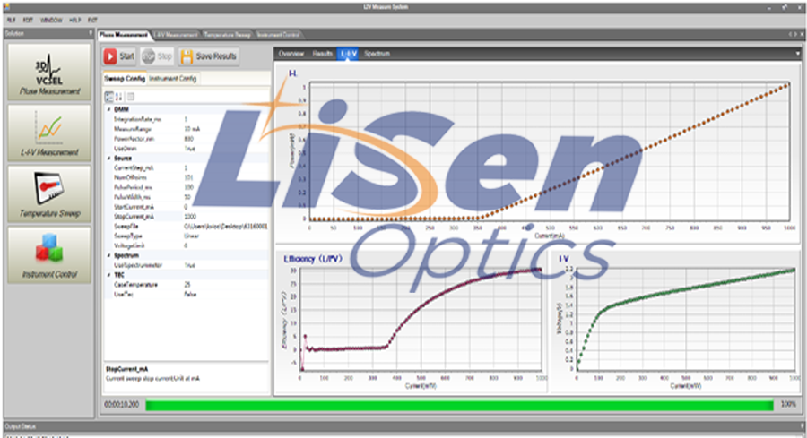Viewport: 807px width, 438px height.
Task: Open the Instrument Control sidebar module
Action: 49,255
